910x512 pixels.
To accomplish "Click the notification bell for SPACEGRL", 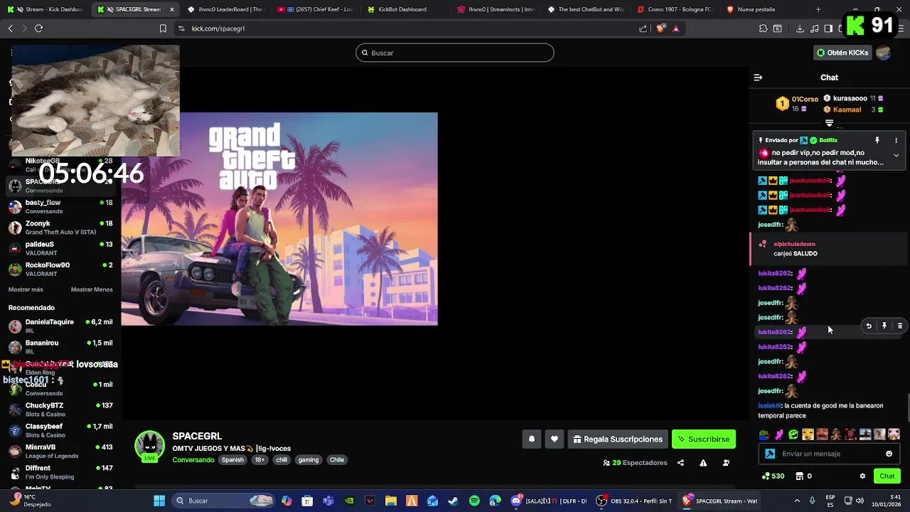I will (531, 439).
